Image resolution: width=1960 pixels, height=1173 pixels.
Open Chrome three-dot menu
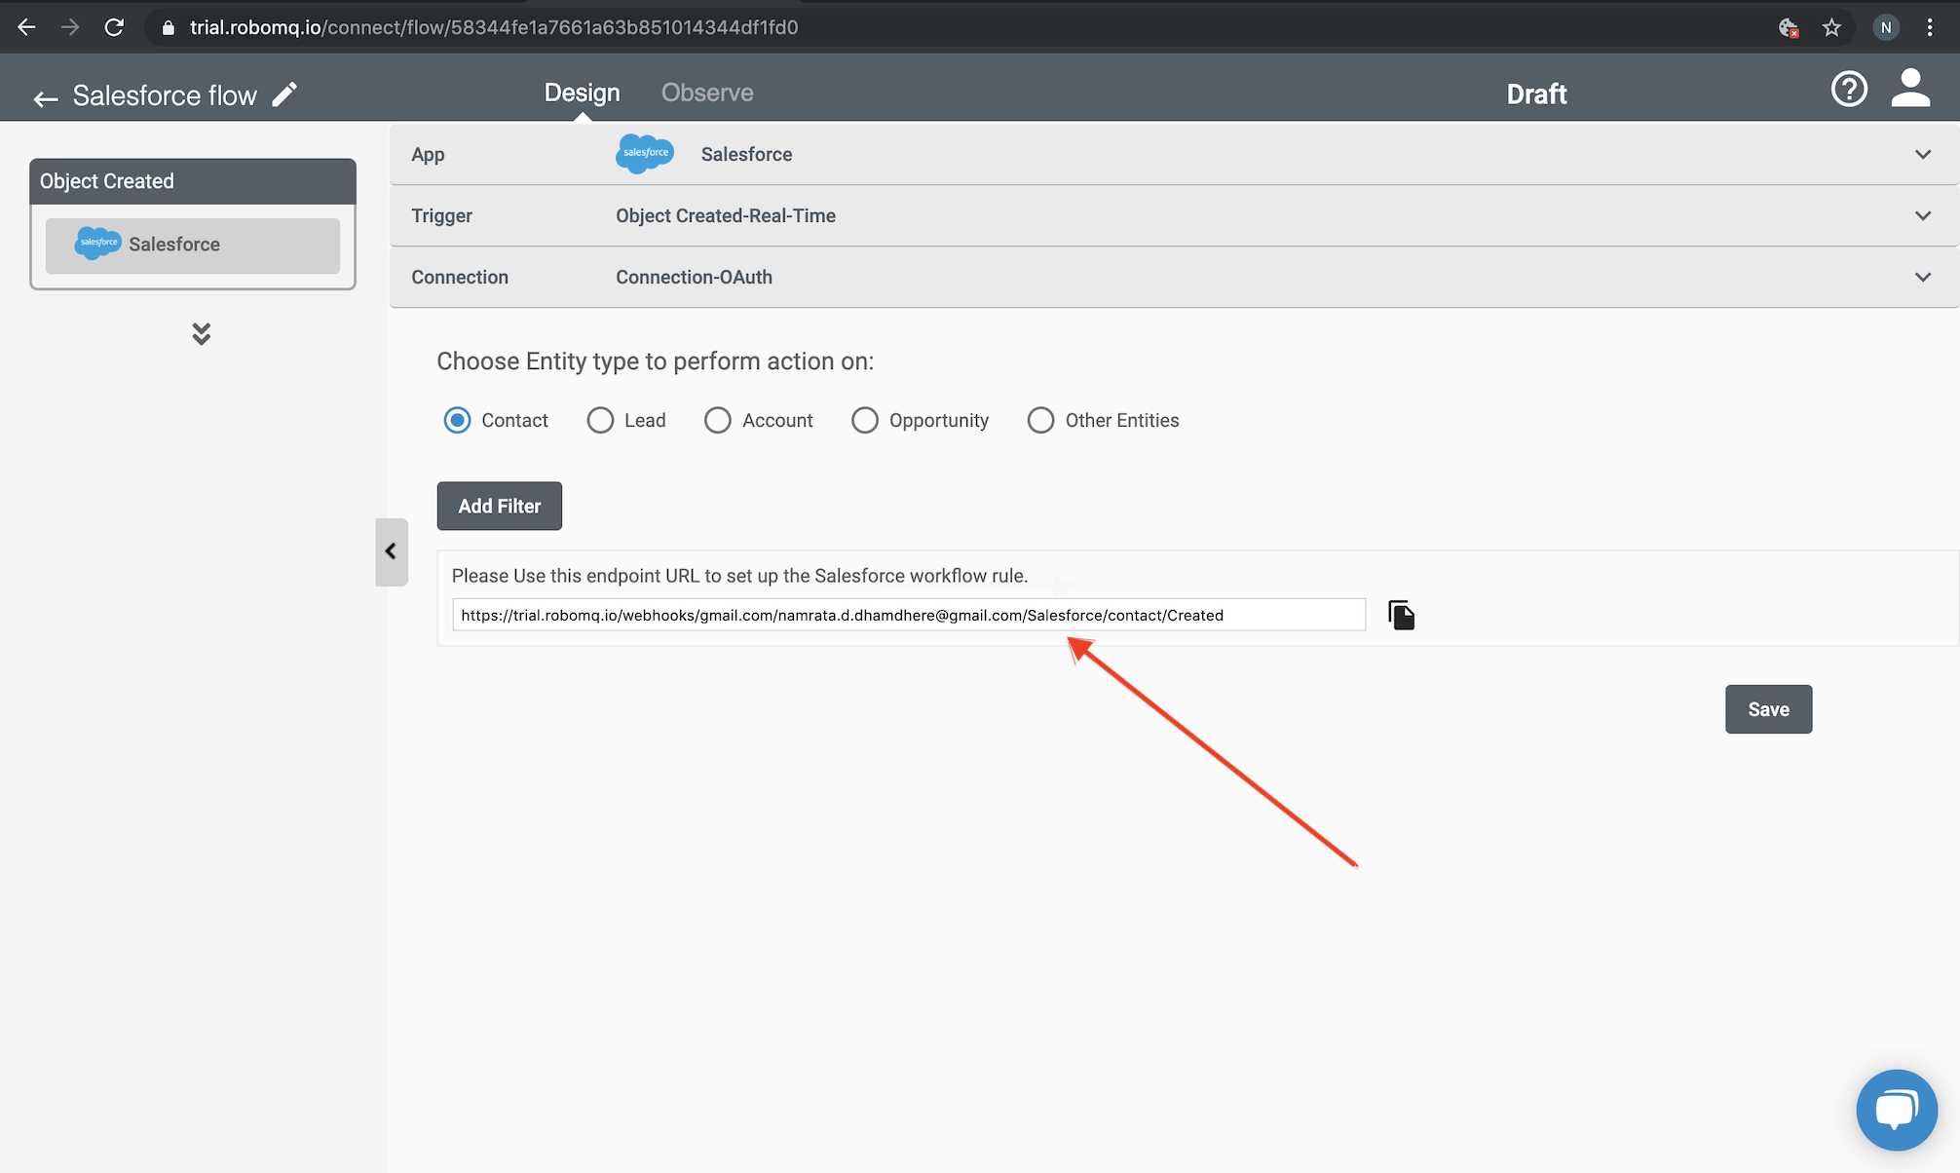coord(1930,27)
